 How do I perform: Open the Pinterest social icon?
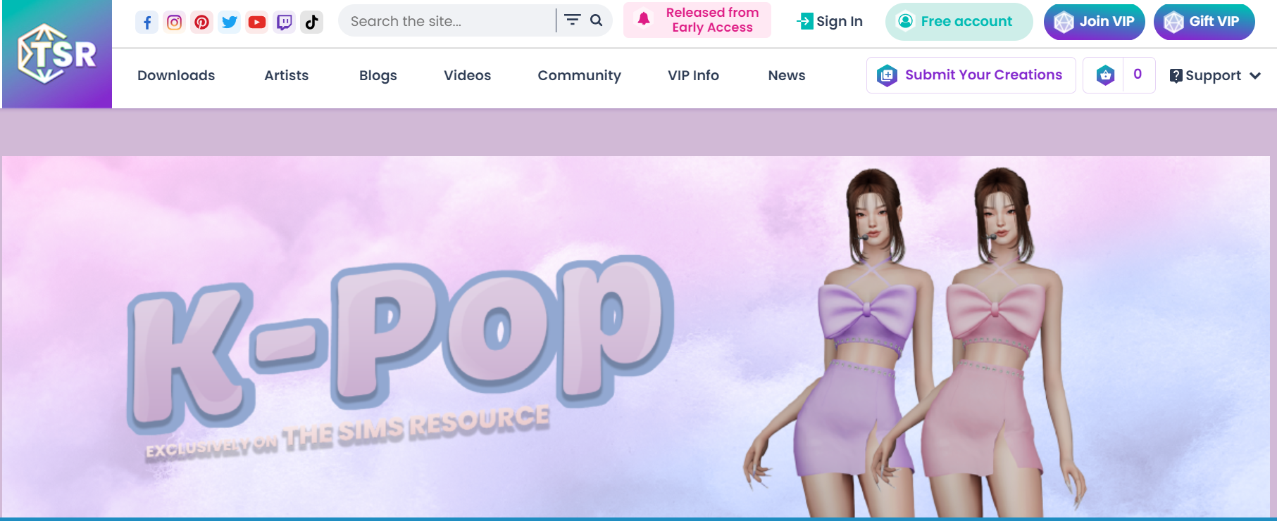[x=201, y=22]
